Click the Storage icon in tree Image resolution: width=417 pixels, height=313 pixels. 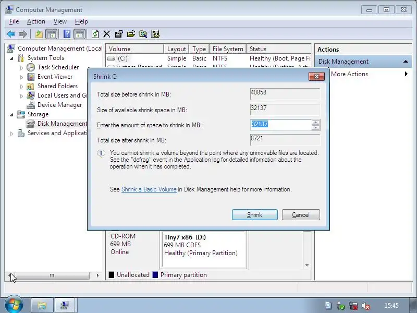pyautogui.click(x=21, y=114)
